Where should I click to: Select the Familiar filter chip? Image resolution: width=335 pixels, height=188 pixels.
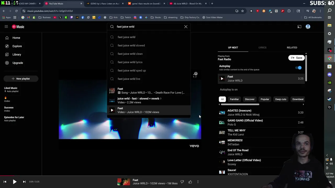(234, 99)
